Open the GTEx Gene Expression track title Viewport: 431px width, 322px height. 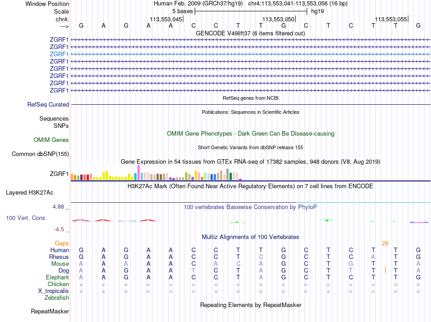click(250, 161)
